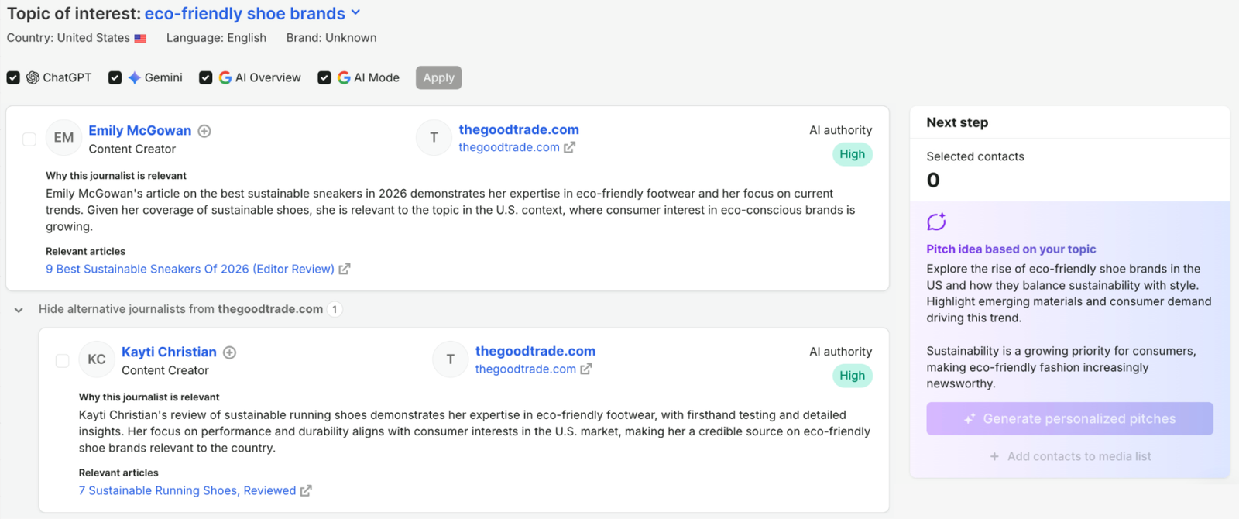The image size is (1239, 519).
Task: Click external icon after 7 Sustainable Running Shoes
Action: point(306,490)
